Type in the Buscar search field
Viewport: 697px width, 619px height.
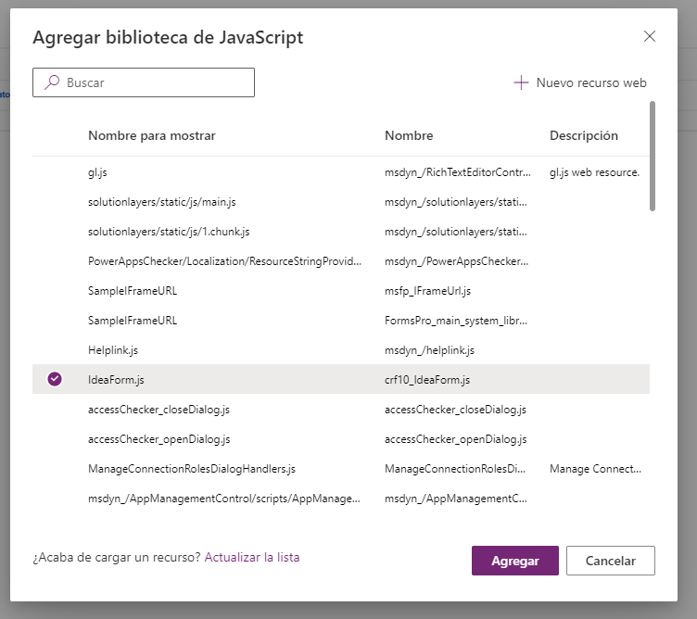153,82
